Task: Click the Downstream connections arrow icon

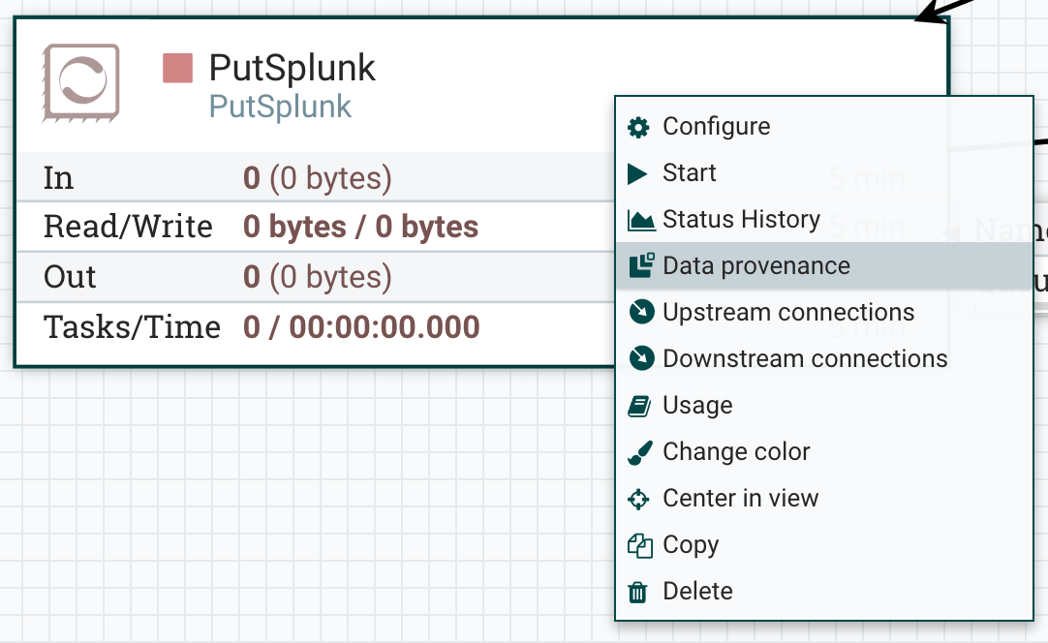Action: coord(640,358)
